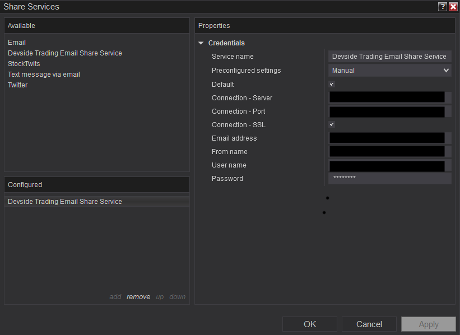This screenshot has width=460, height=335.
Task: Close the Share Services dialog
Action: tap(453, 7)
